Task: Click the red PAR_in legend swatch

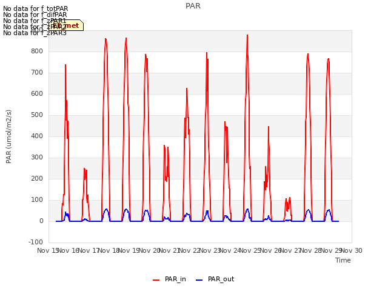Action: pyautogui.click(x=156, y=280)
